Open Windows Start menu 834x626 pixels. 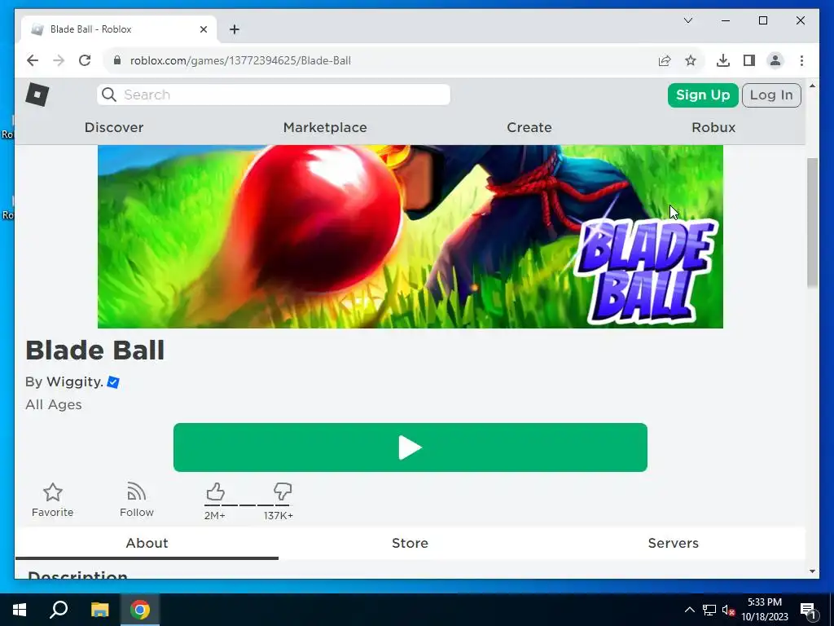20,610
